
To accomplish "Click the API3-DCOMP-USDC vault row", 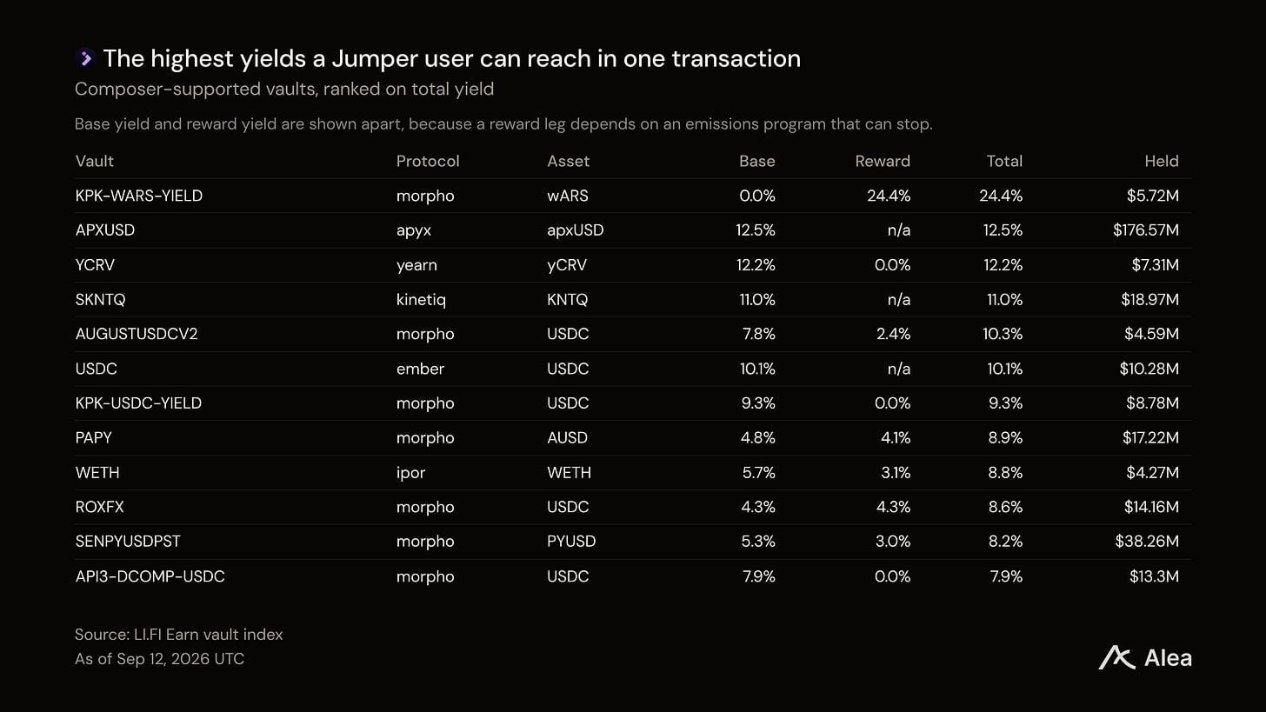I will tap(633, 576).
